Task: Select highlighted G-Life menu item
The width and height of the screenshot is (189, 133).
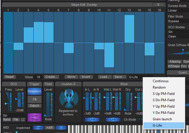Action: point(164,125)
